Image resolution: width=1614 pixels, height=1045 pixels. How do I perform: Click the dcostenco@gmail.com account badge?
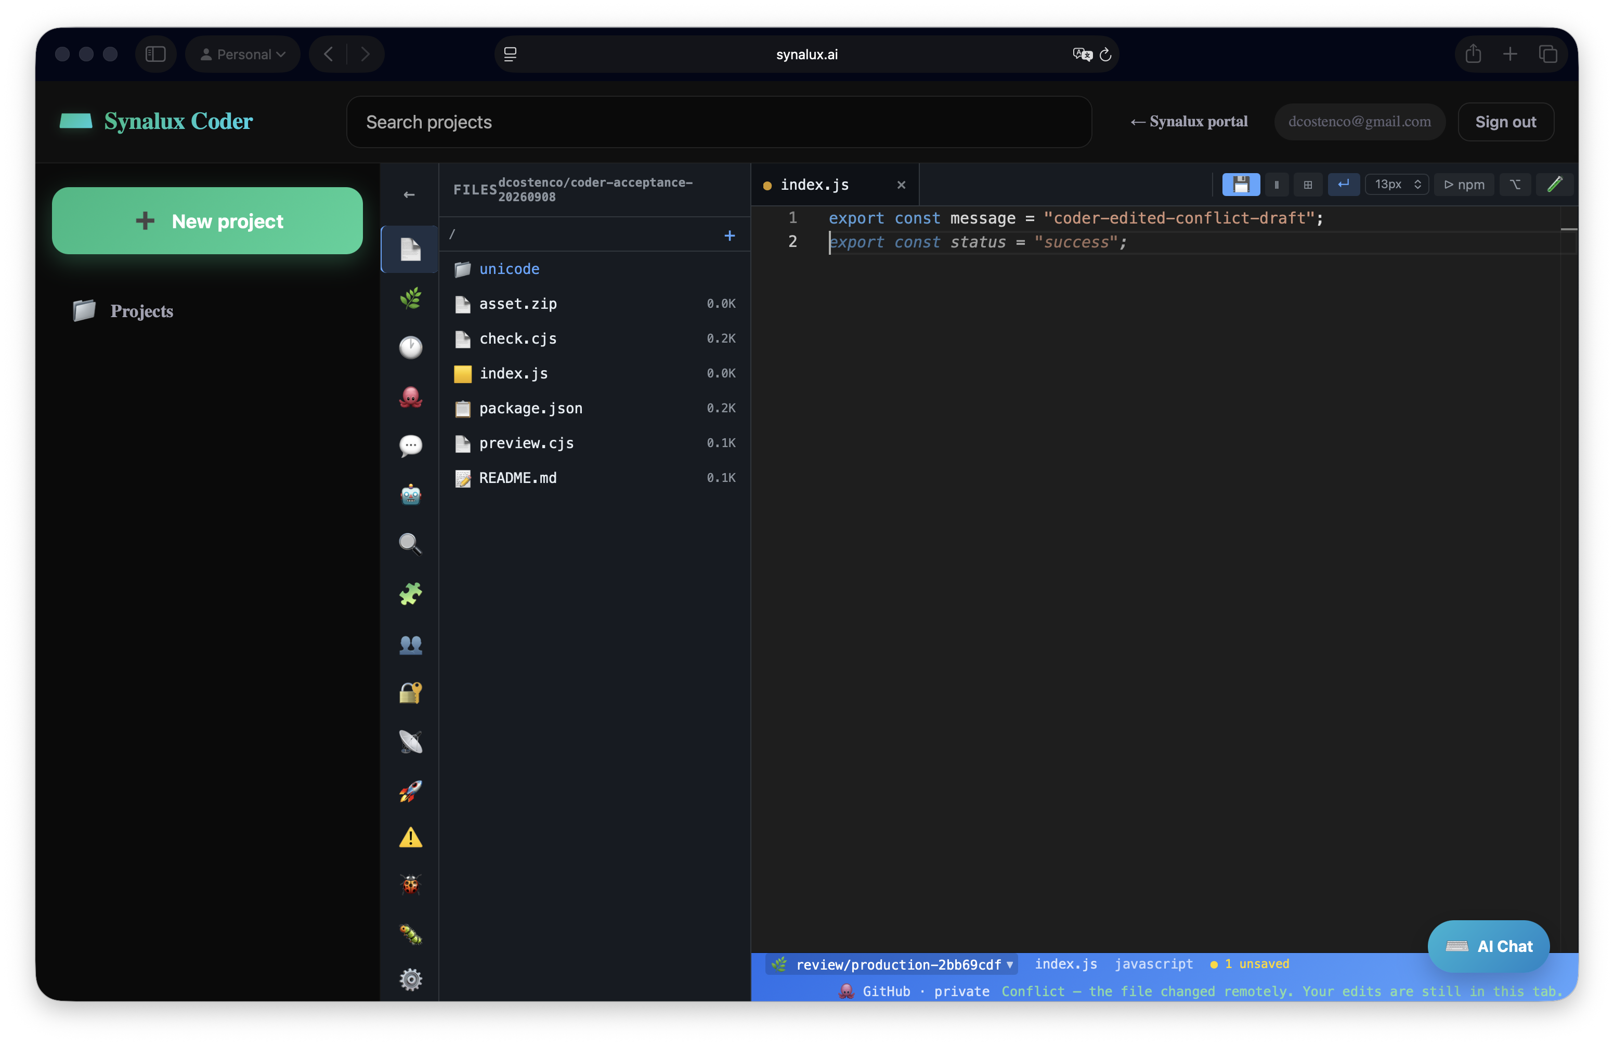point(1360,121)
